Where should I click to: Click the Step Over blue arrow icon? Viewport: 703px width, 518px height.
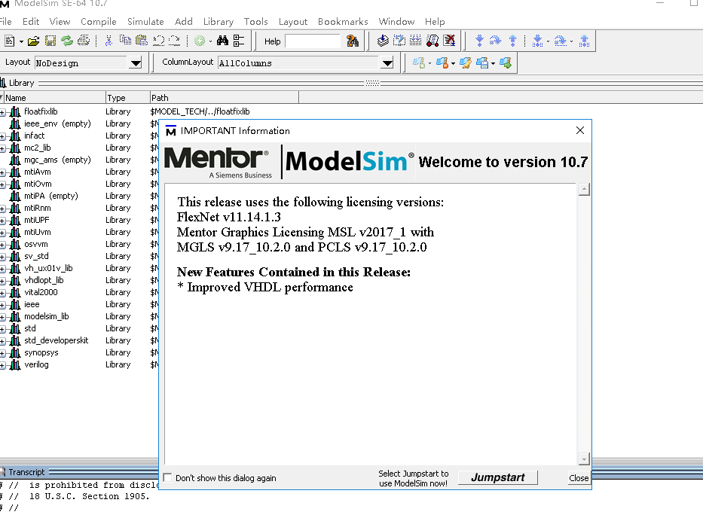coord(495,41)
